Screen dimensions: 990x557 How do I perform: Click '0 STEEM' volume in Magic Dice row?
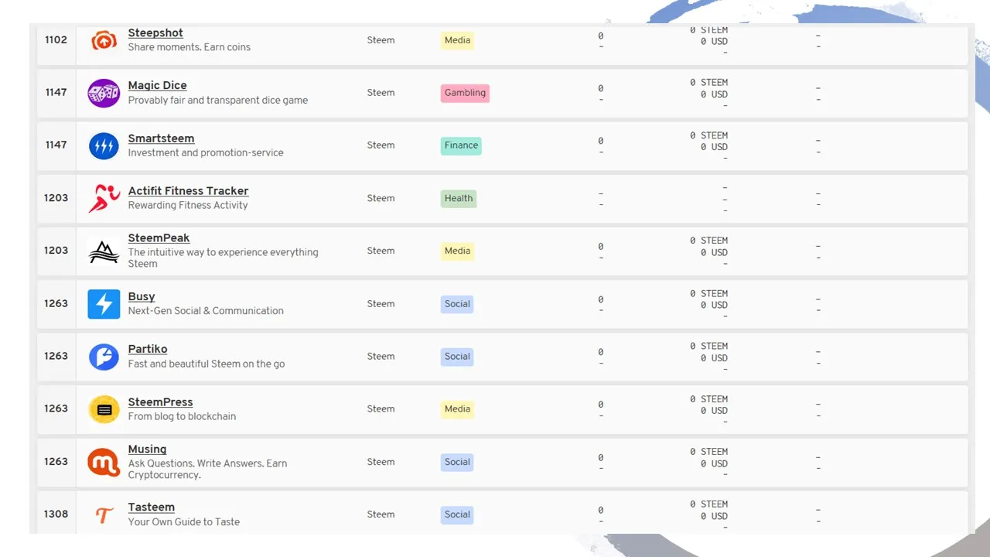(x=709, y=83)
